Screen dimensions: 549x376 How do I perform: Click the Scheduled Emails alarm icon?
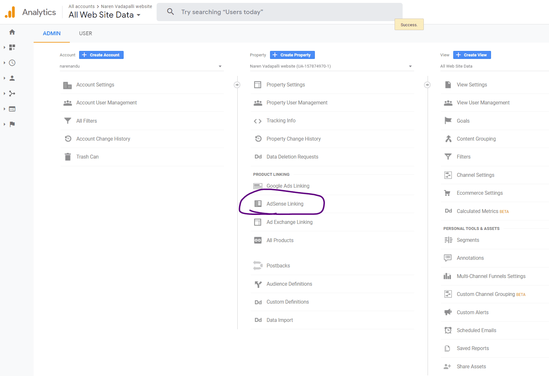(448, 330)
